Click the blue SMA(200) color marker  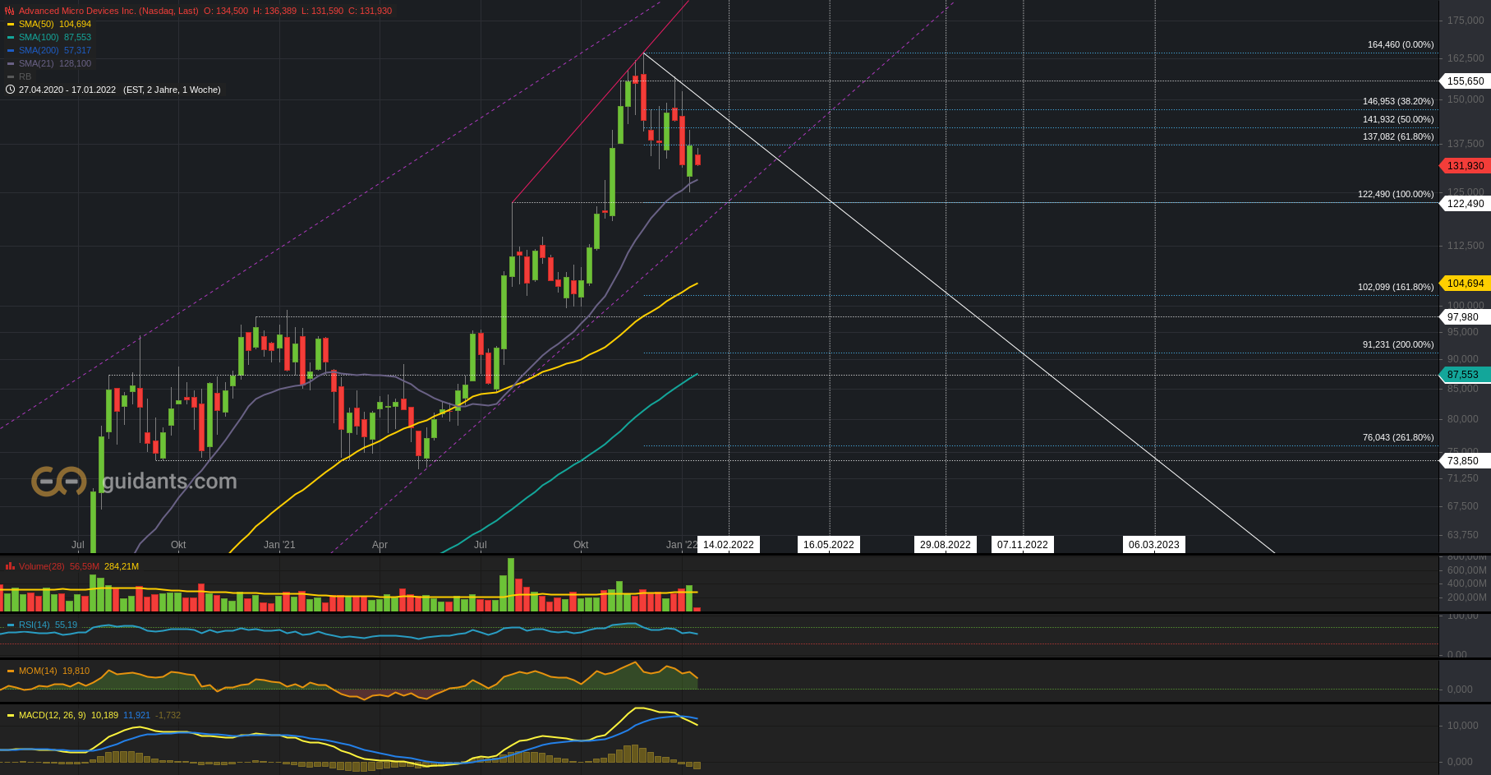11,50
